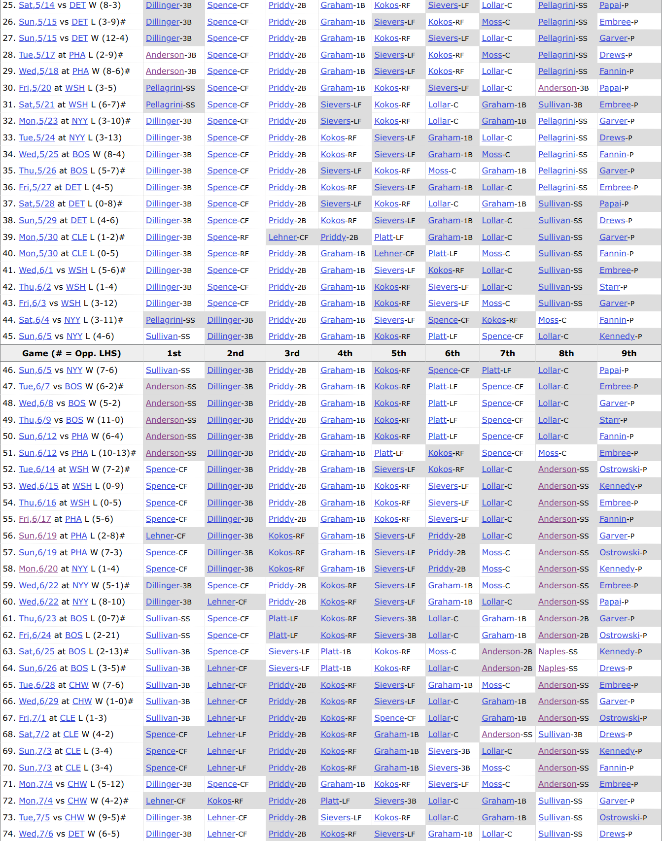The width and height of the screenshot is (663, 841).
Task: Open Kokos-RF batting 7th in game 44
Action: pyautogui.click(x=494, y=320)
